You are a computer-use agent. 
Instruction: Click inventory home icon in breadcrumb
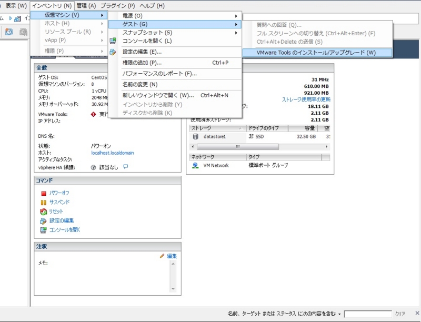(x=18, y=19)
